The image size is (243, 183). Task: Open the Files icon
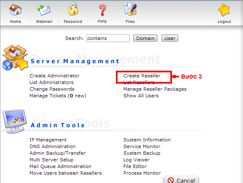(130, 9)
